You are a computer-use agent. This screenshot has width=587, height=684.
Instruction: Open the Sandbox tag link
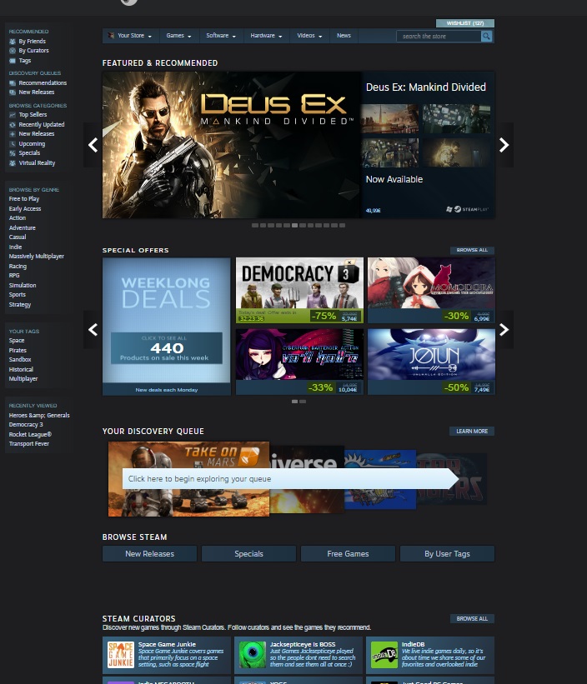20,359
